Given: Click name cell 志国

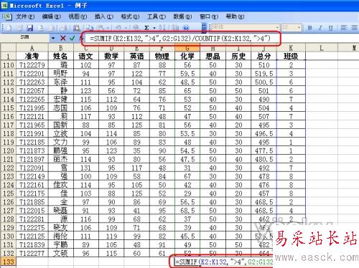Looking at the screenshot, I should pos(61,107).
